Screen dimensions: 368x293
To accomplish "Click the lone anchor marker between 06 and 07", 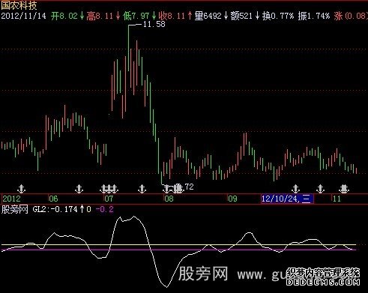I will point(79,189).
